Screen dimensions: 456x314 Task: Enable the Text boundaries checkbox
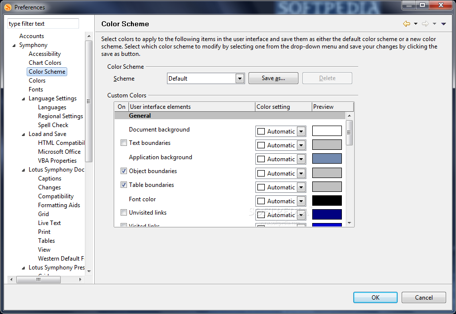124,142
